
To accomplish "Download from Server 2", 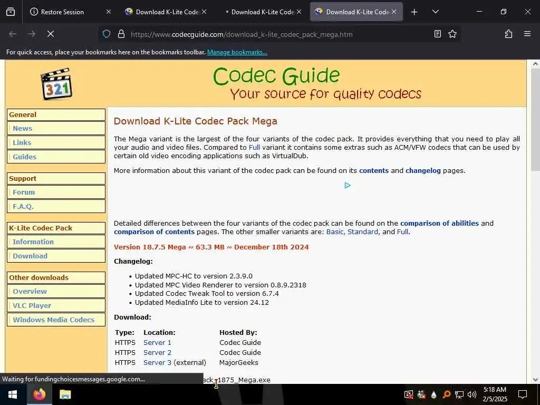I will point(157,353).
